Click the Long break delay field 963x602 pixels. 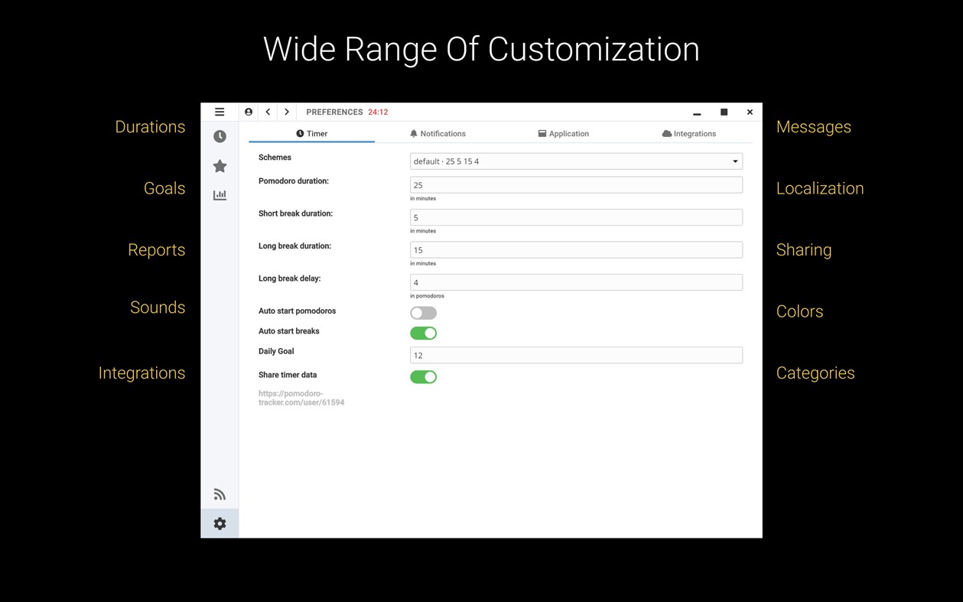pos(576,282)
